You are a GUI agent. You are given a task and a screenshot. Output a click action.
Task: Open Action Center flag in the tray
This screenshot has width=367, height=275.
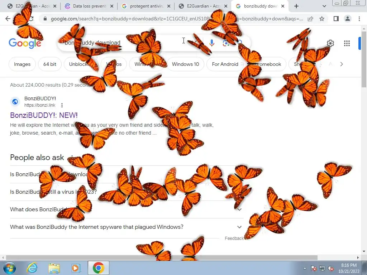pos(313,269)
